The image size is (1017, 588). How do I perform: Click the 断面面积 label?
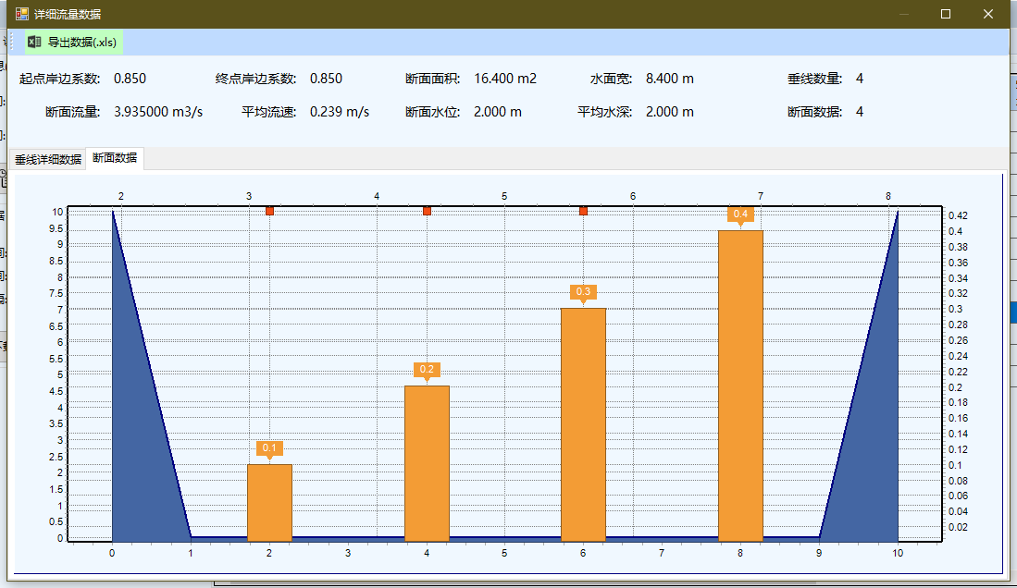click(x=432, y=79)
